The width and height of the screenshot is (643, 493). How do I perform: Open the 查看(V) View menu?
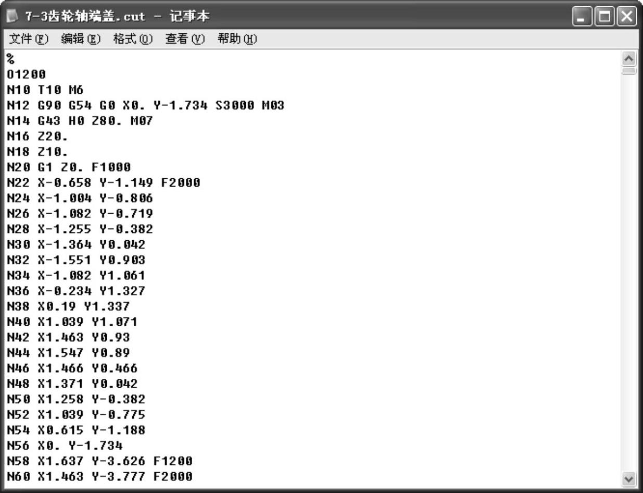(185, 39)
